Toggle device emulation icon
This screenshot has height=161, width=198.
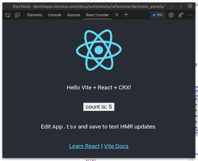click(17, 15)
